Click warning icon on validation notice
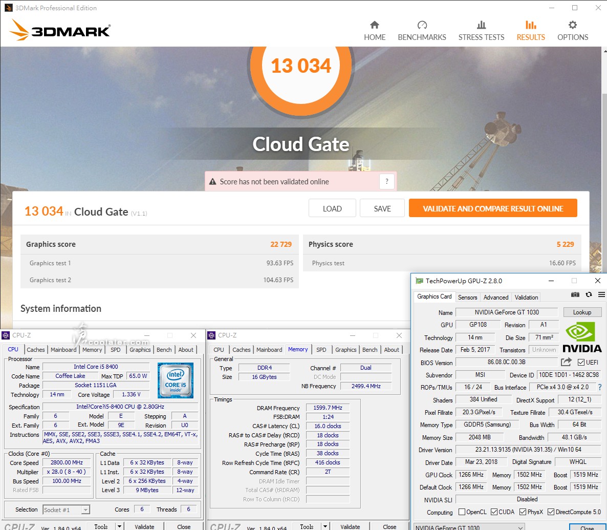The image size is (607, 530). (212, 181)
